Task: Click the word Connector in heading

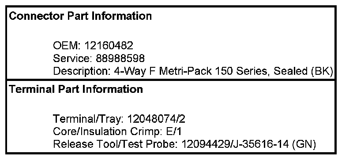Action: 37,16
